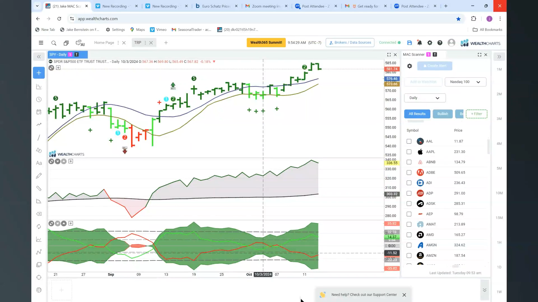This screenshot has height=302, width=538.
Task: Open MAC Scanner settings gear
Action: [409, 66]
